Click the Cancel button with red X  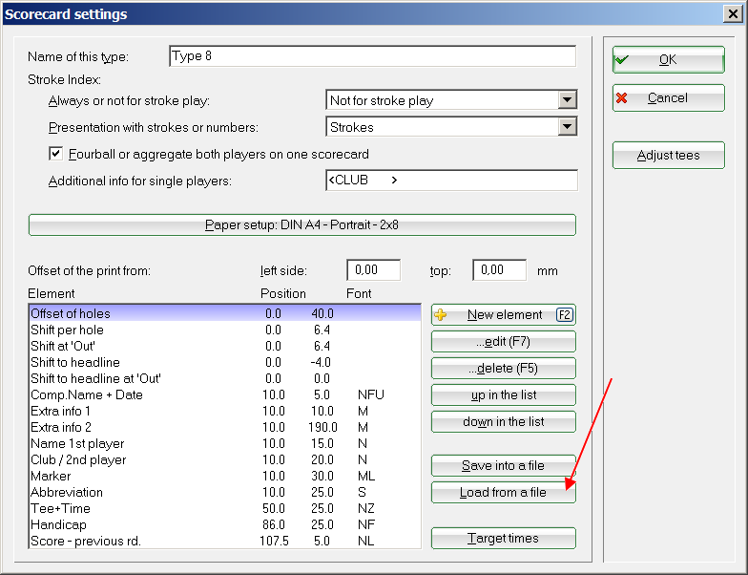tap(668, 98)
